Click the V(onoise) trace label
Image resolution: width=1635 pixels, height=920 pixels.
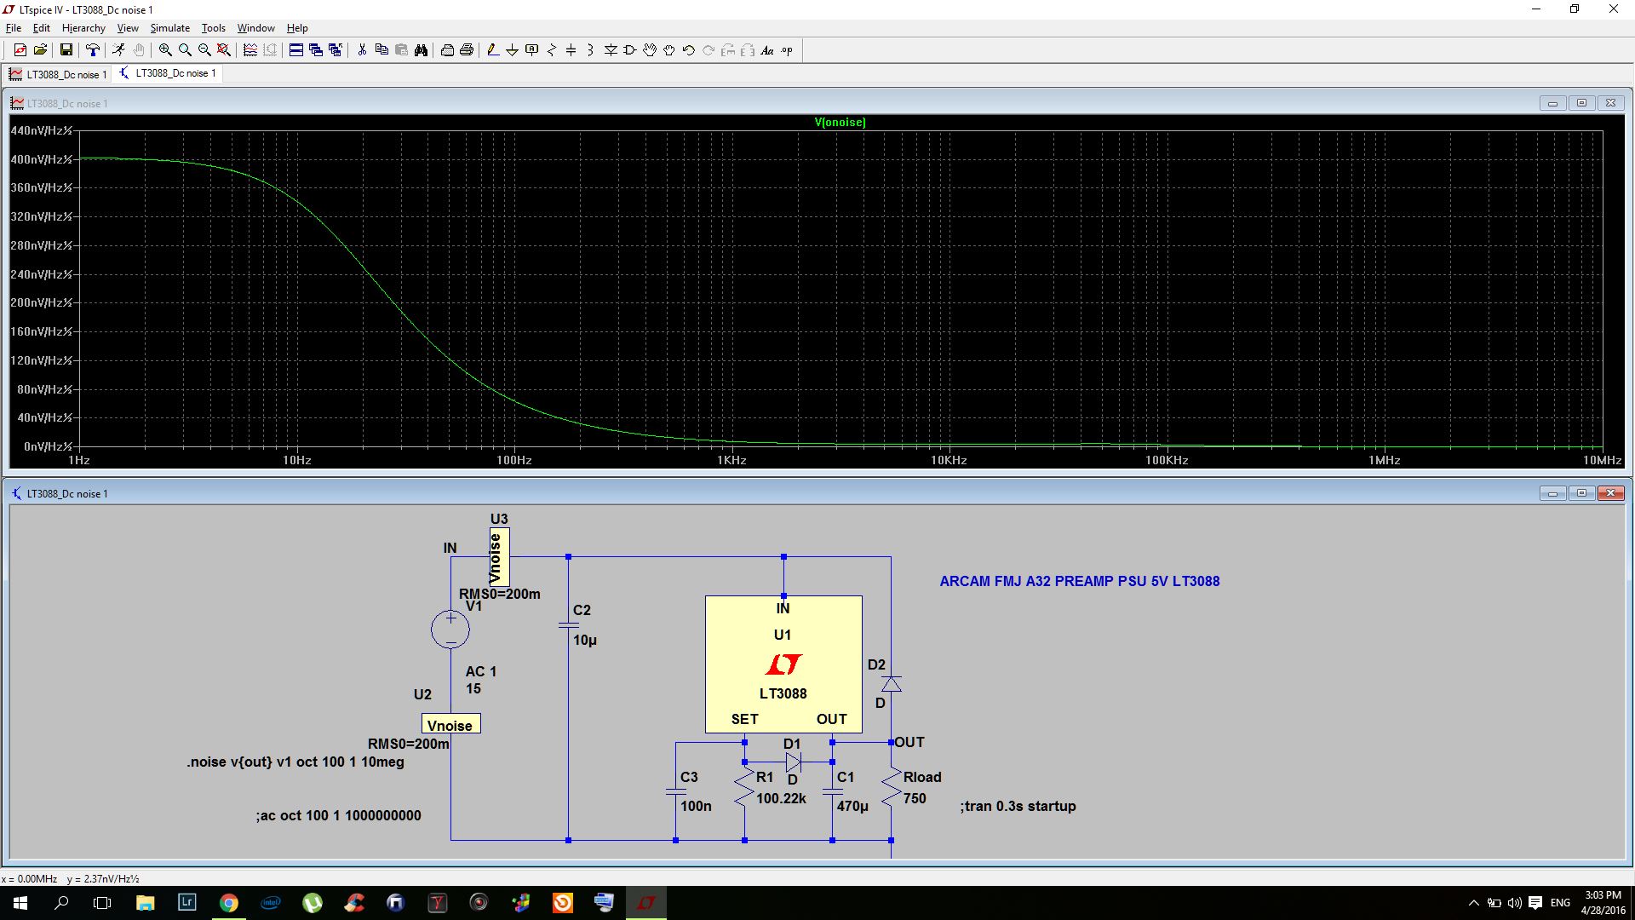[x=840, y=122]
